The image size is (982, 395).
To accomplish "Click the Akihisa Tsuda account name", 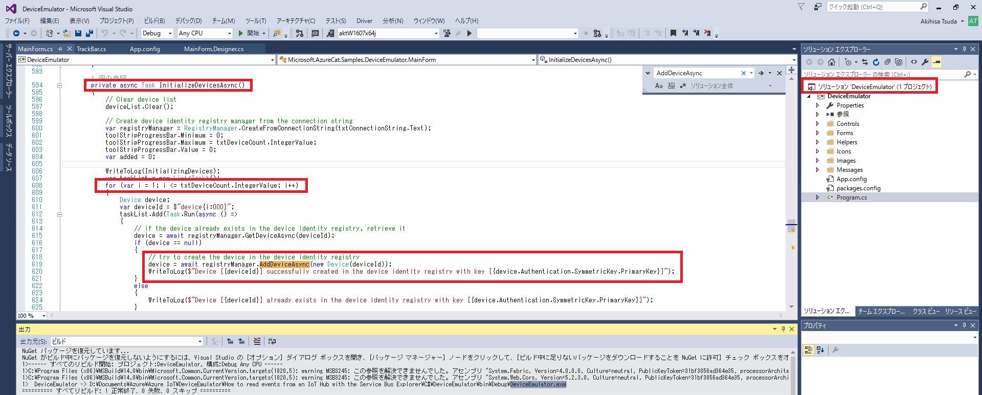I will (x=939, y=21).
